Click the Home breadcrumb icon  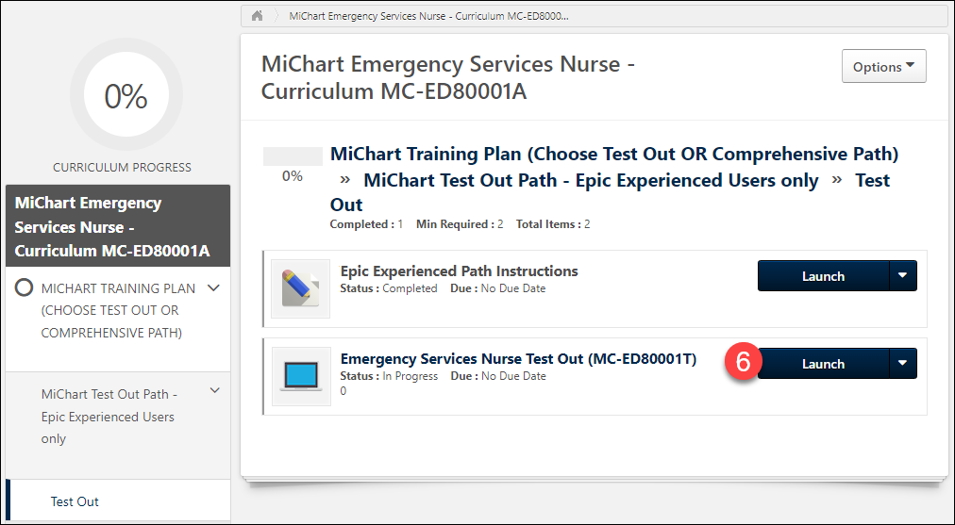[257, 17]
